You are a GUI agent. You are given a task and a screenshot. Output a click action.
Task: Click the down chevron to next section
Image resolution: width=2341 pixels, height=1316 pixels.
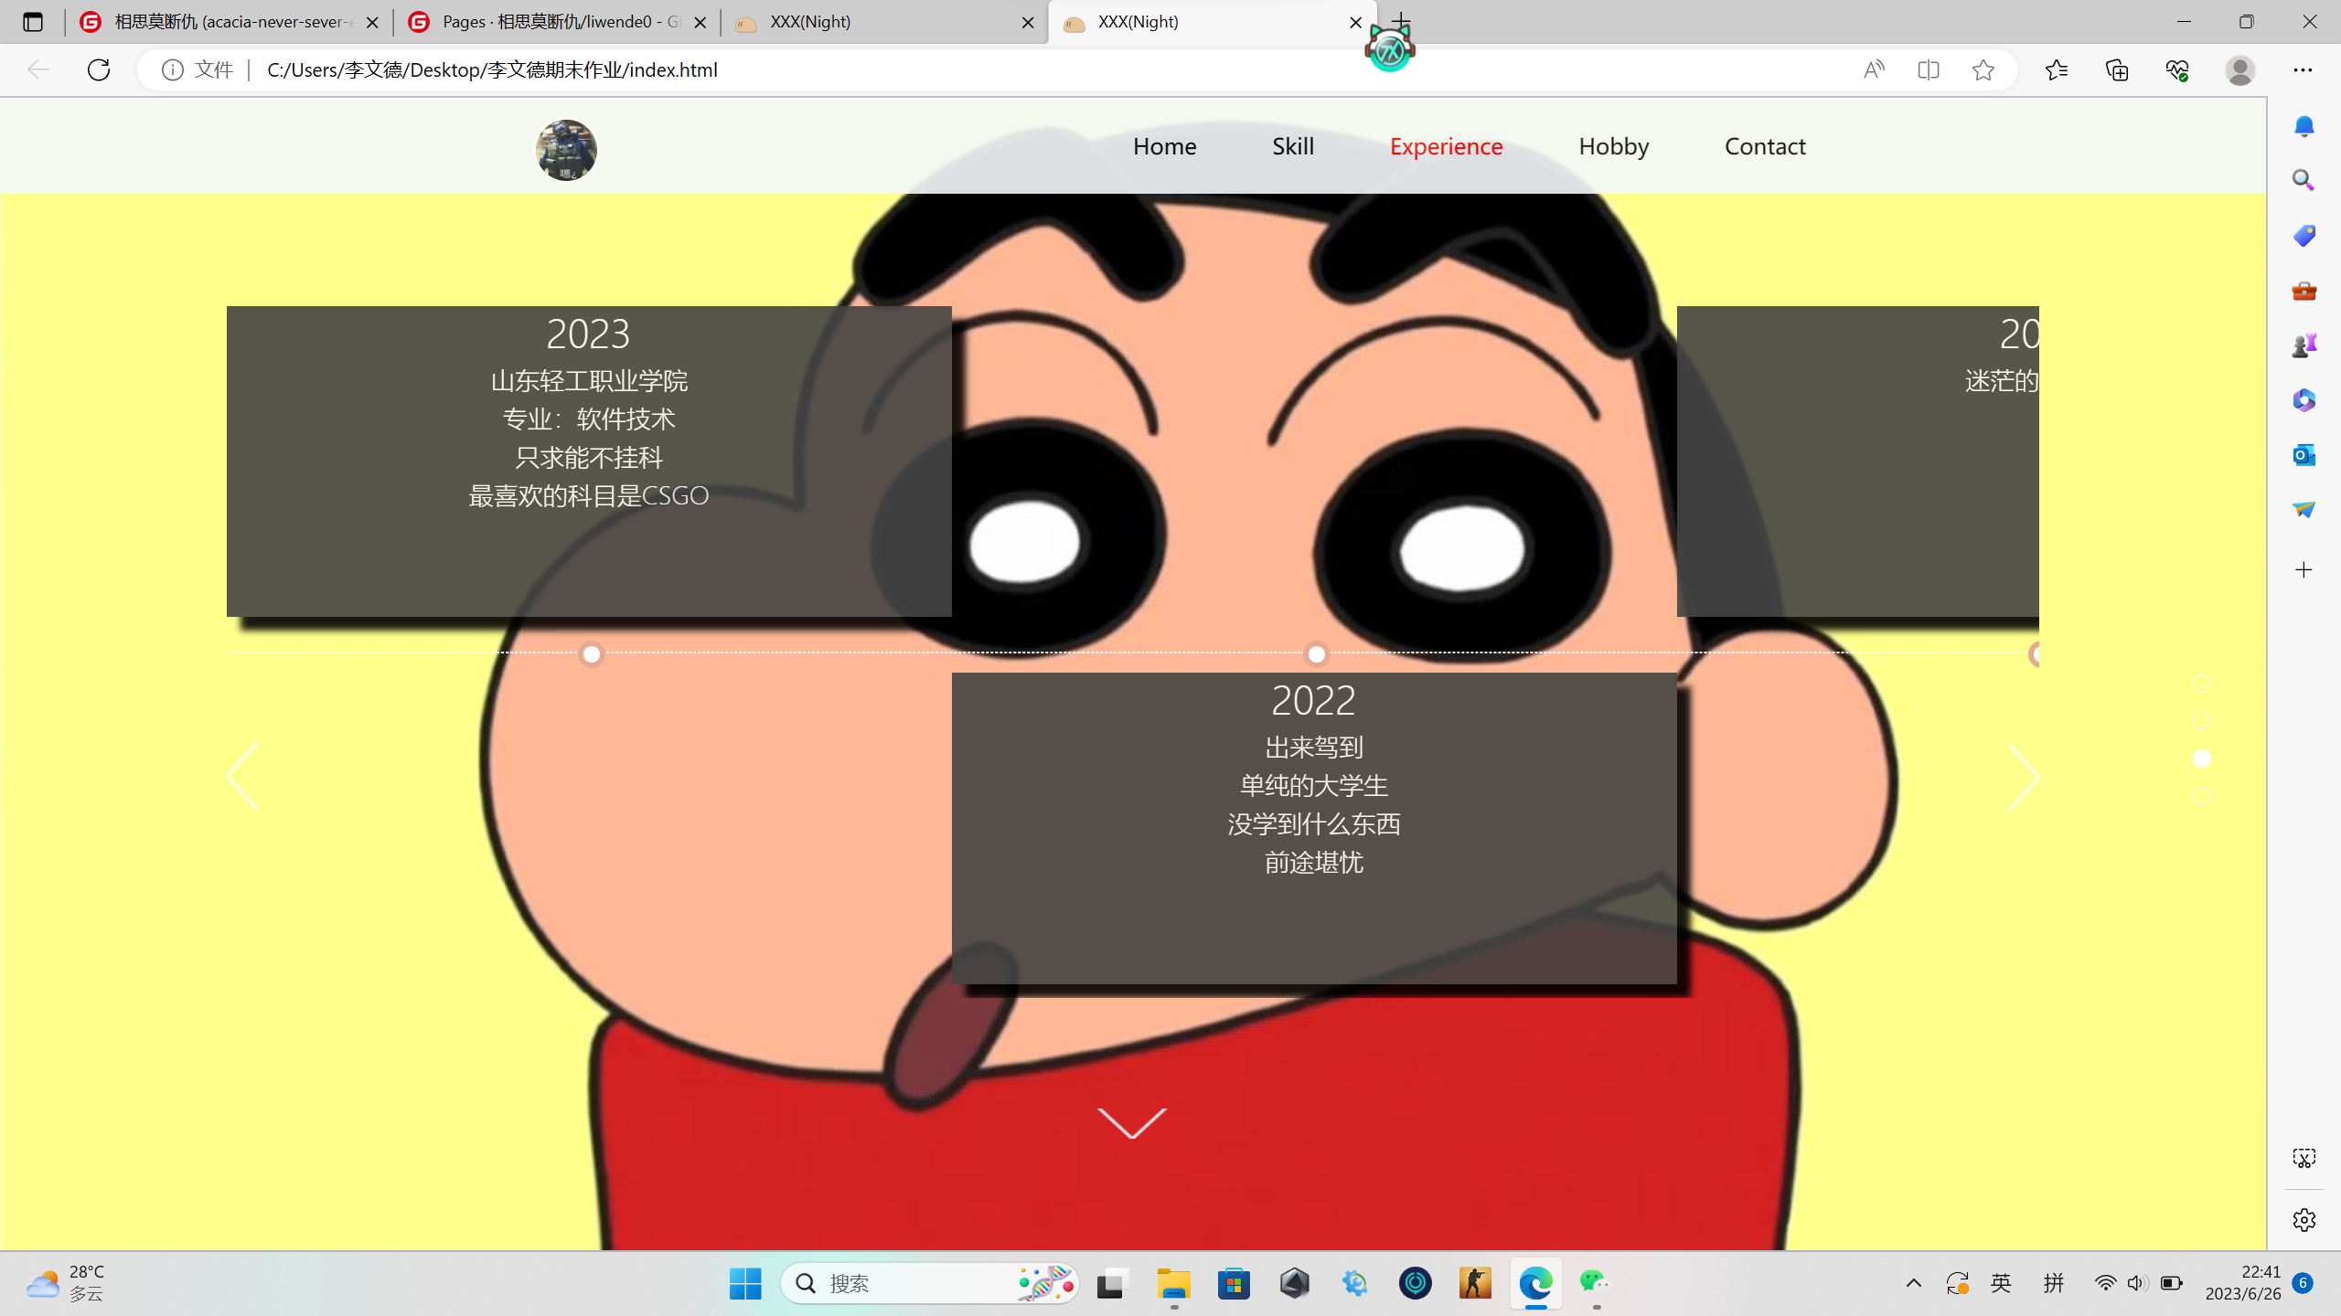[1132, 1122]
